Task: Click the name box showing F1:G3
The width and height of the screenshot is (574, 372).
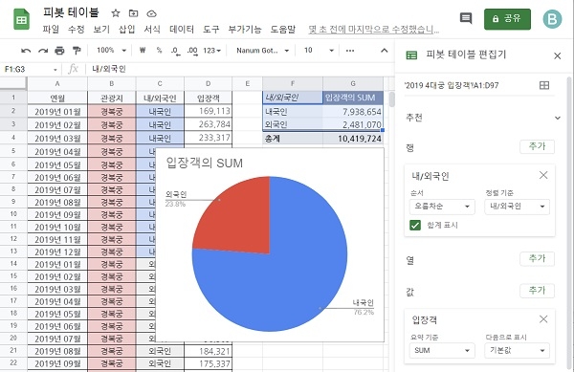Action: click(31, 69)
